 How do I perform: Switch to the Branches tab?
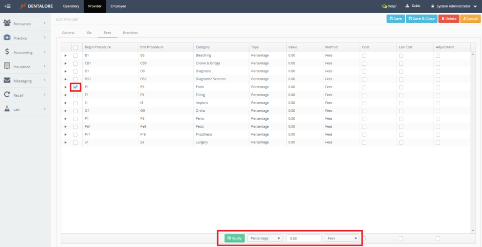[130, 33]
